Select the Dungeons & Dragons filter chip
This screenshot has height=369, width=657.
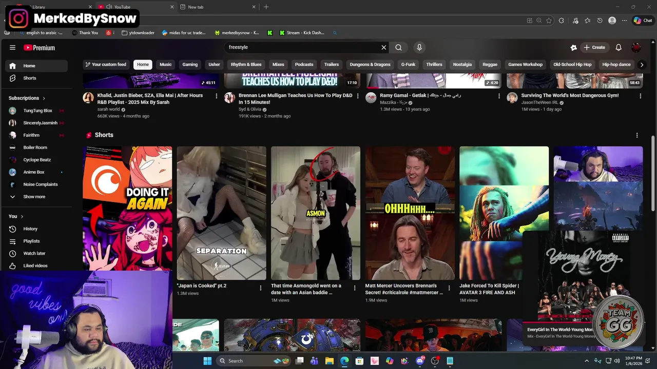370,65
